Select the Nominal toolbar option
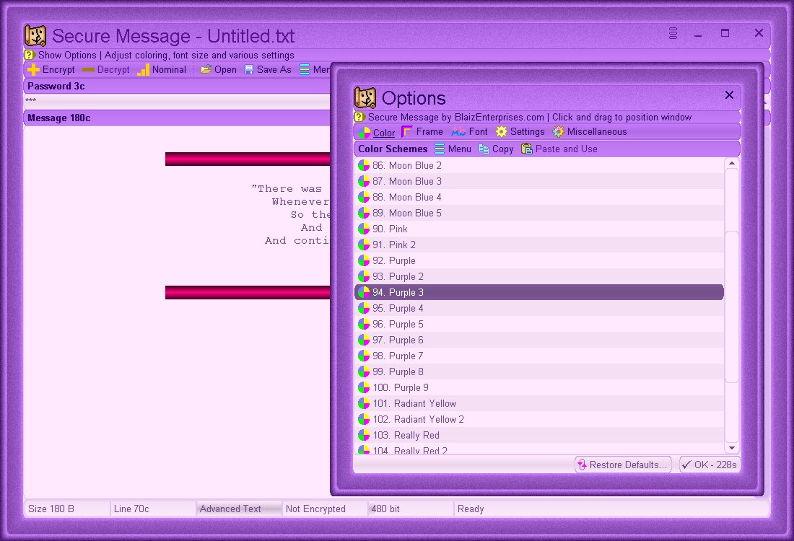This screenshot has height=541, width=794. pyautogui.click(x=162, y=70)
